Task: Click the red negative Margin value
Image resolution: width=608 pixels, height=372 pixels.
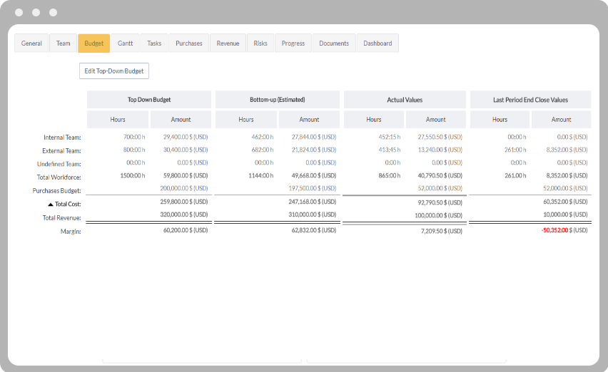Action: [x=564, y=231]
